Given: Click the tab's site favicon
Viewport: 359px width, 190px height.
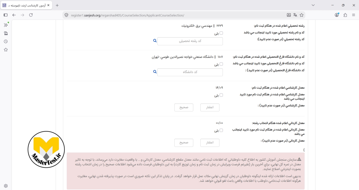Looking at the screenshot, I should [5, 5].
